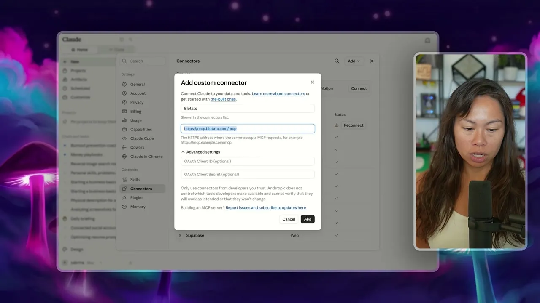Focus the MCP server URL field

248,128
